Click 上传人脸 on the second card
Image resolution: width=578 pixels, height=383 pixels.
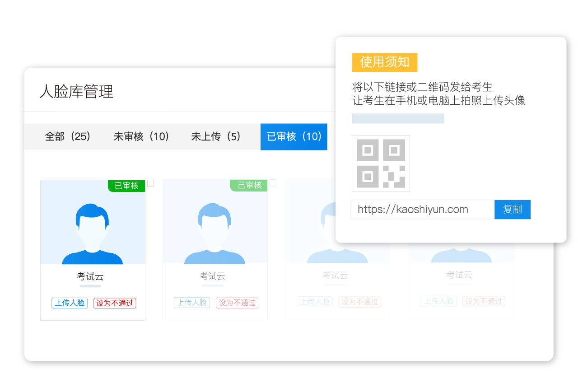[192, 303]
